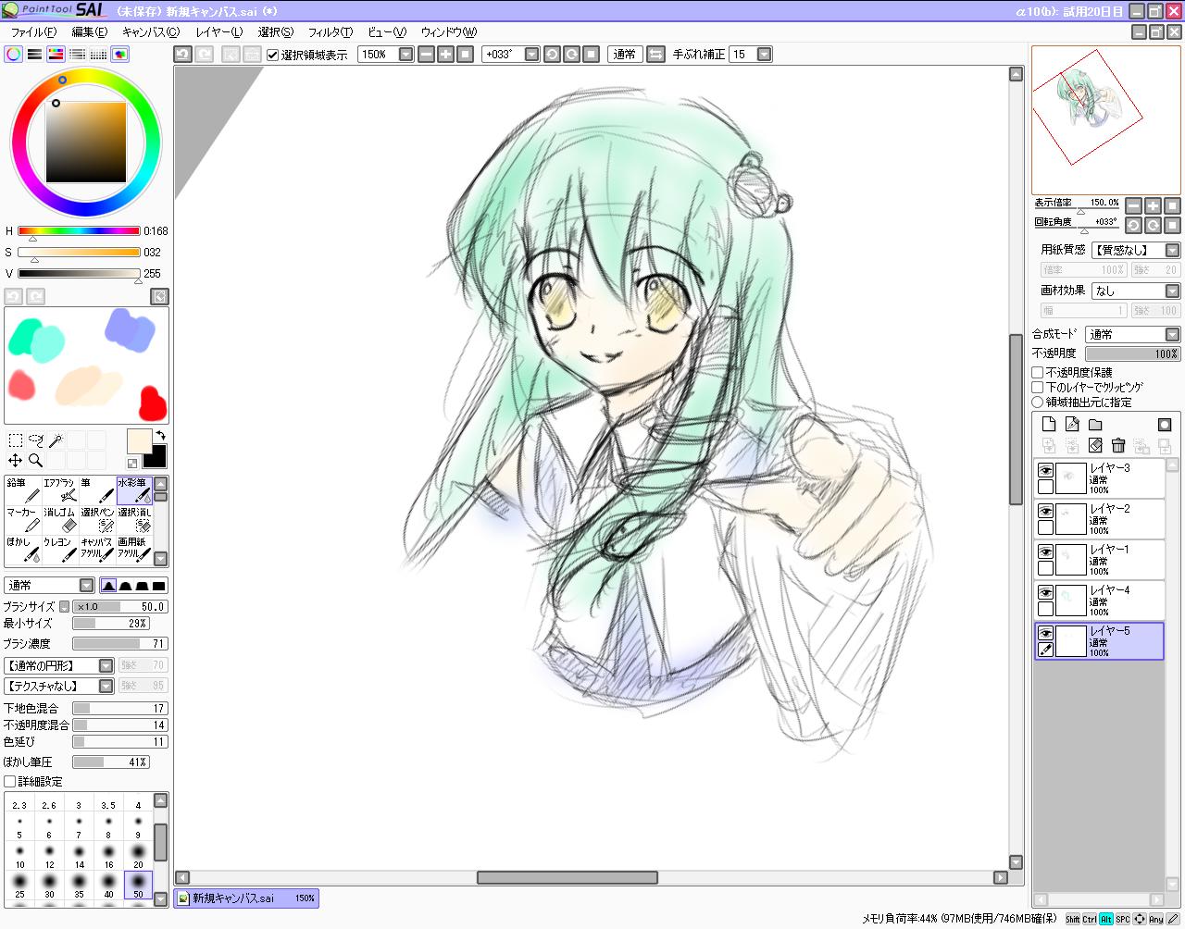Add a layer mask
Viewport: 1185px width, 929px height.
click(1165, 424)
